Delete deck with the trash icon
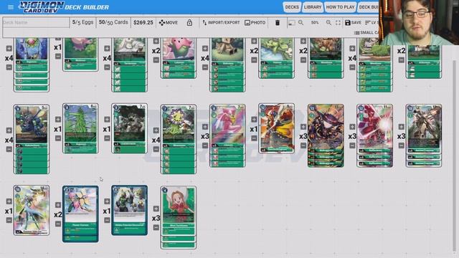This screenshot has width=459, height=258. point(278,22)
